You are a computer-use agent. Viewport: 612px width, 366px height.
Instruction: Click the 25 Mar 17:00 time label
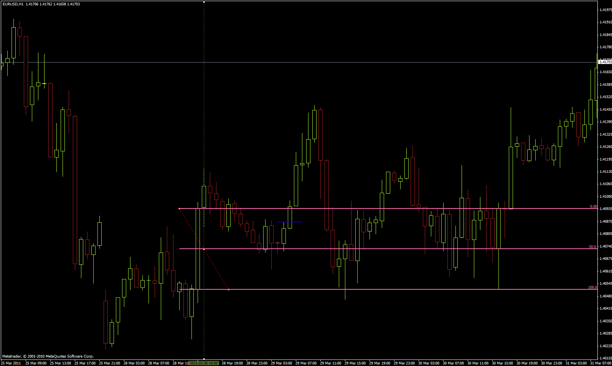85,363
